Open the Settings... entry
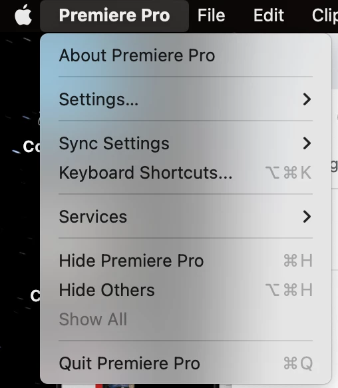The image size is (338, 388). click(x=186, y=99)
